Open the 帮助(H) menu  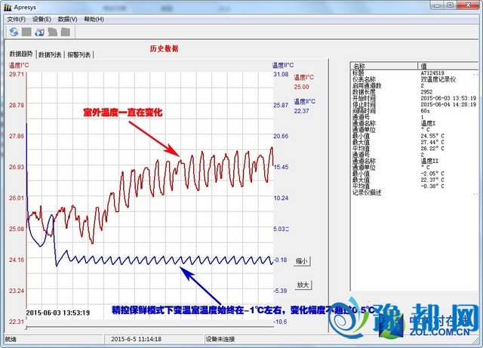(94, 18)
